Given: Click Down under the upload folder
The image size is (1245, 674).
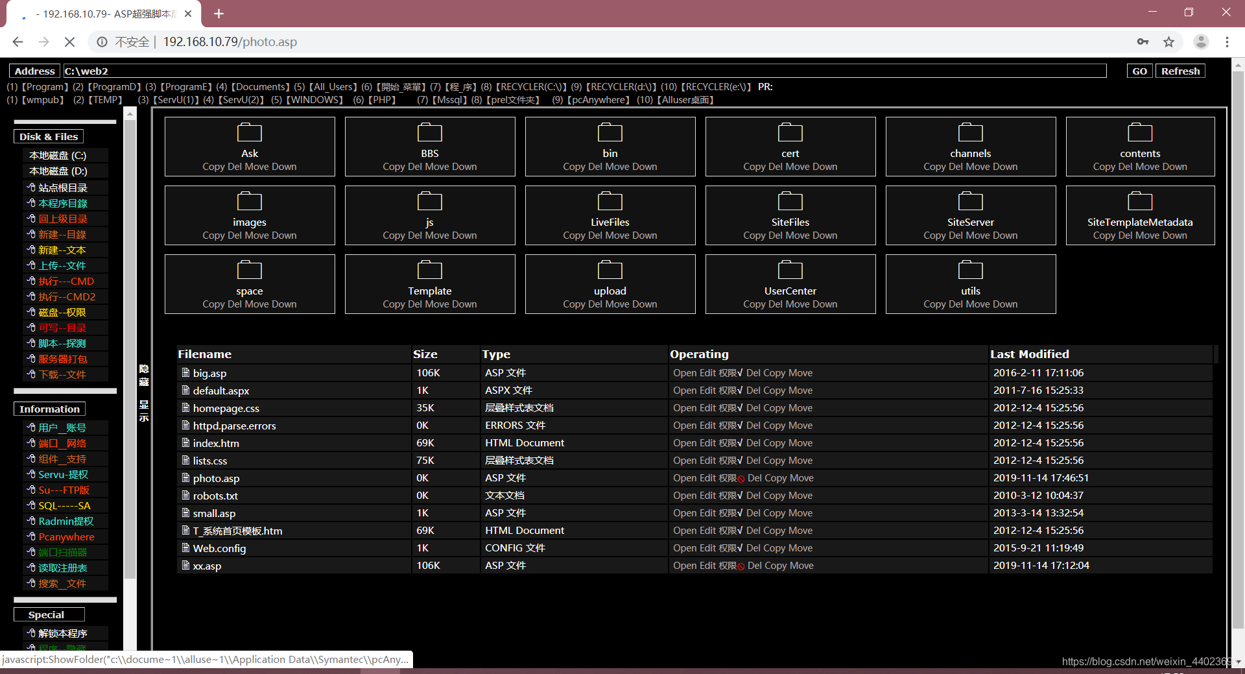Looking at the screenshot, I should tap(645, 304).
